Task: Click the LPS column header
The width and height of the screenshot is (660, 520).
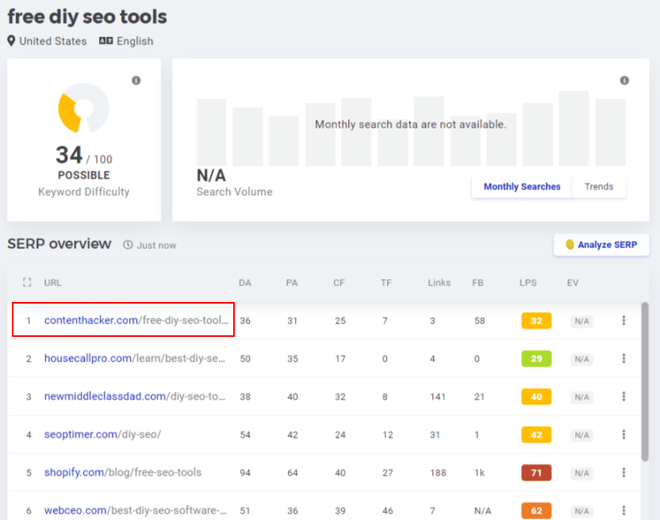Action: click(x=528, y=283)
